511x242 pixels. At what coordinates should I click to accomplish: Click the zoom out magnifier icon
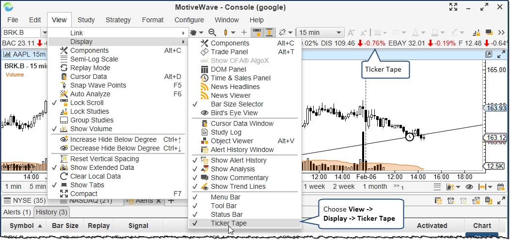tap(212, 32)
